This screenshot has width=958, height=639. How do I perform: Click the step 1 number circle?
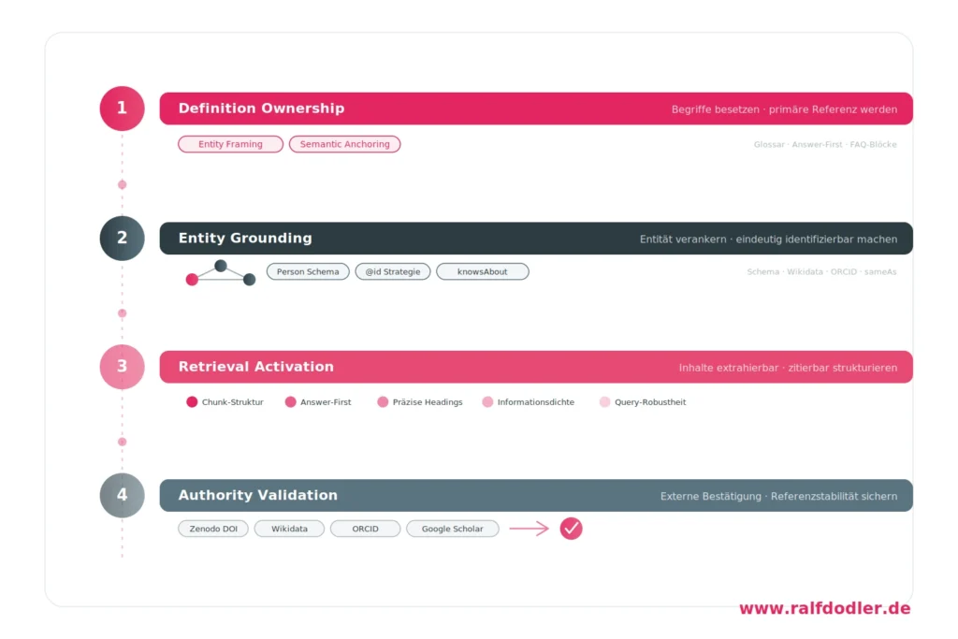click(x=123, y=109)
